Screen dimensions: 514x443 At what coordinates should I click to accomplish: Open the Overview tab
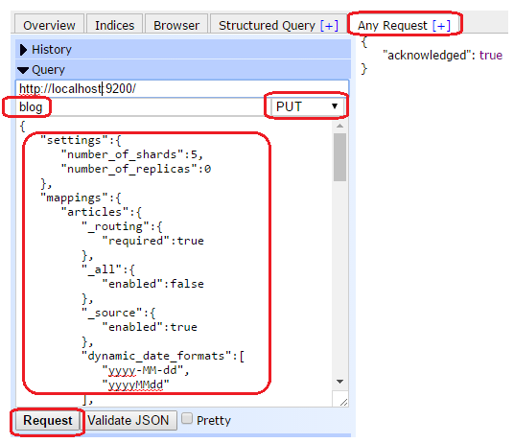49,25
